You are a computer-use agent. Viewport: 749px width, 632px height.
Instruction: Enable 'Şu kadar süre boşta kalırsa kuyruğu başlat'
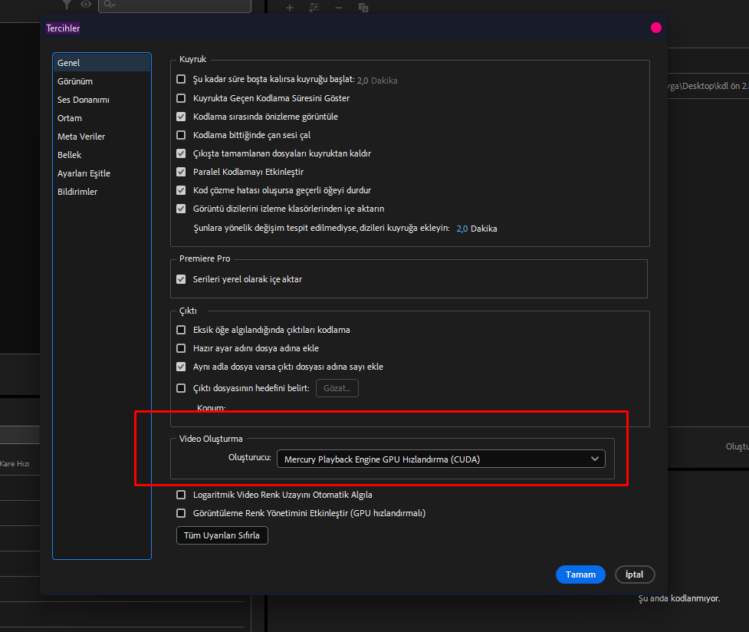point(181,79)
